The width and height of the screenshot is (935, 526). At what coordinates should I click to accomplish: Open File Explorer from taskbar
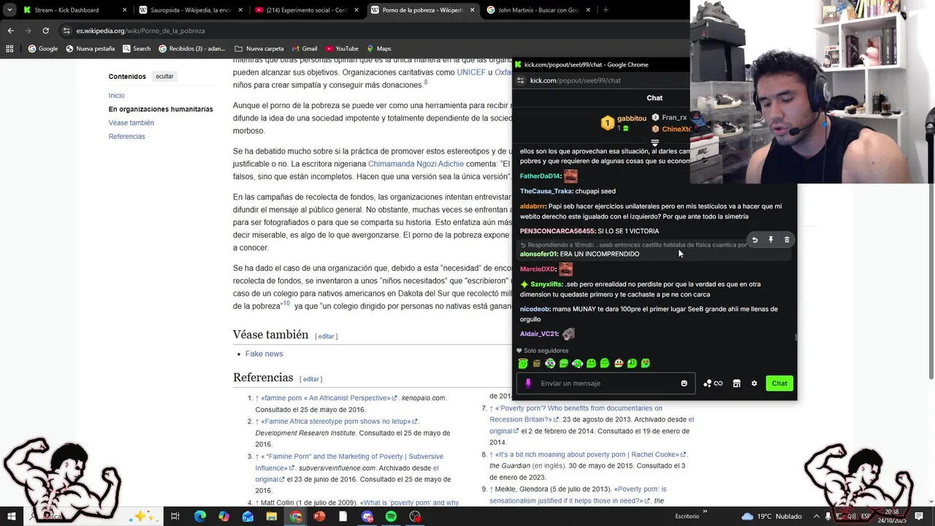point(271,517)
